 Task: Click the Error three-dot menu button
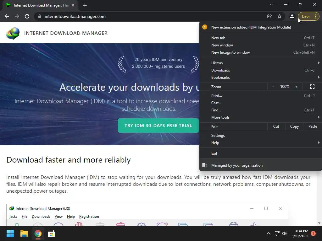pos(308,16)
